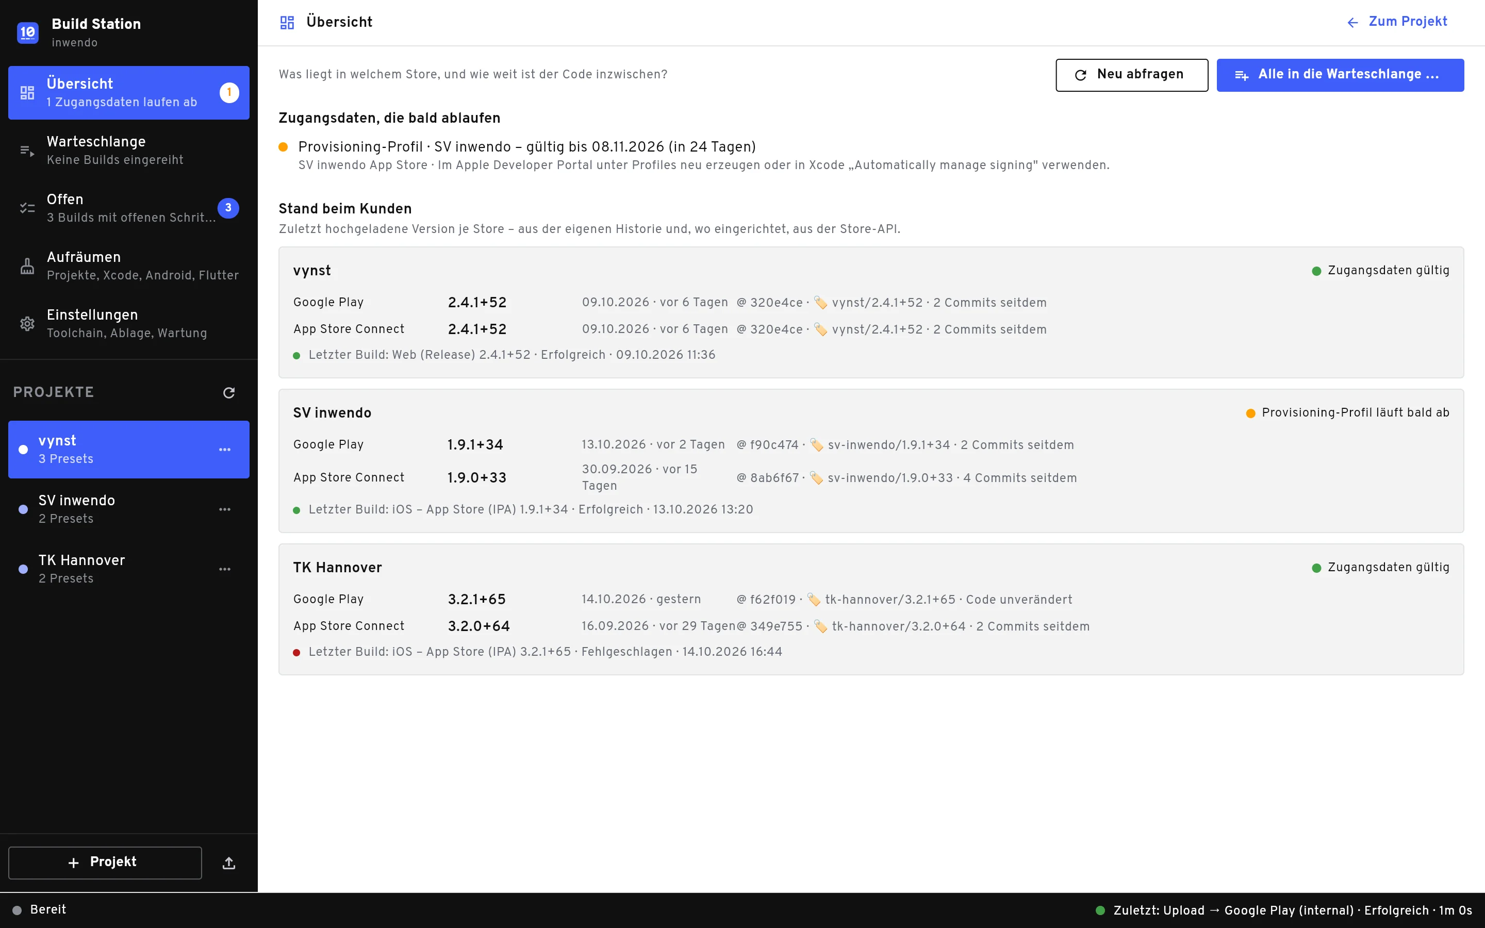Open the Offen sidebar item

coord(128,208)
